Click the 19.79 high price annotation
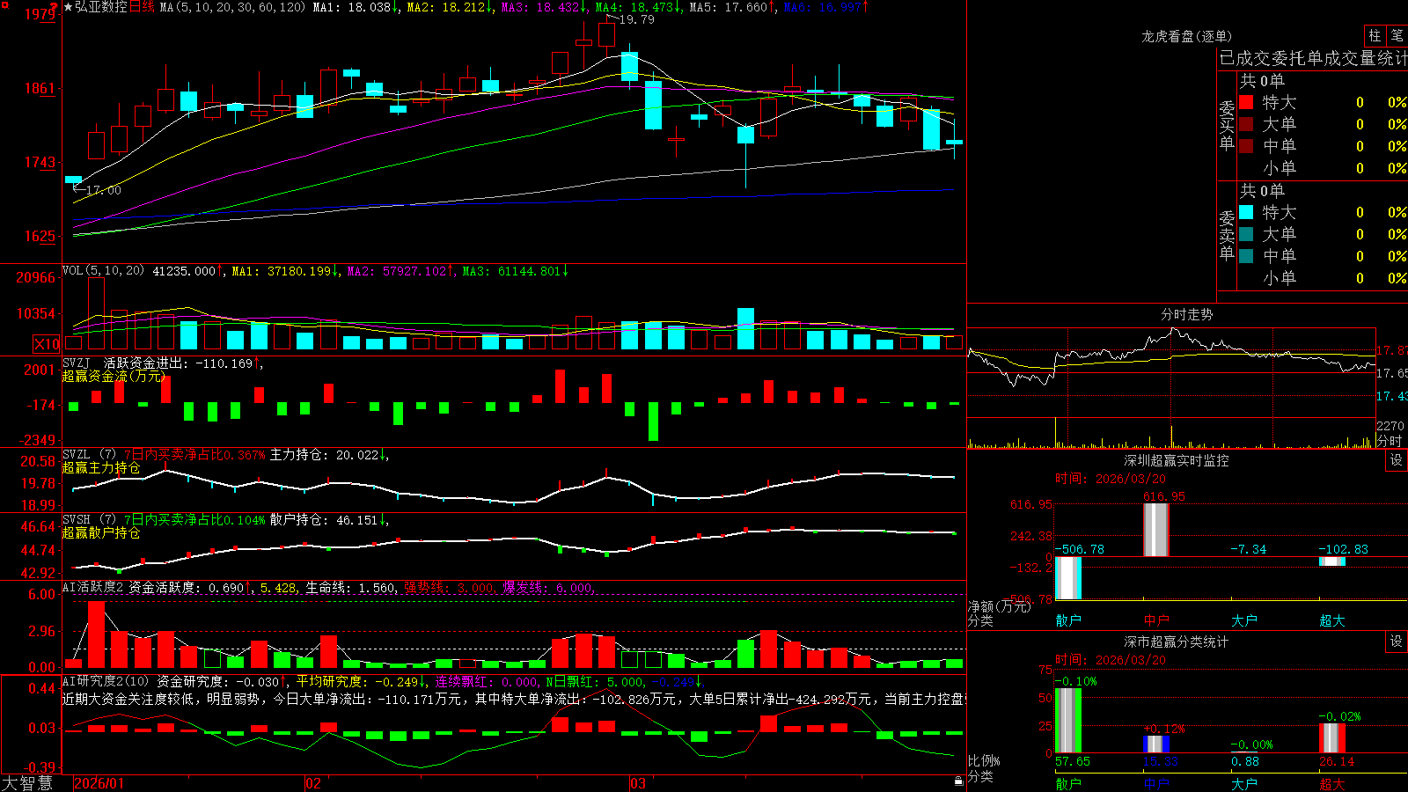Screen dimensions: 1408x792 pos(636,19)
